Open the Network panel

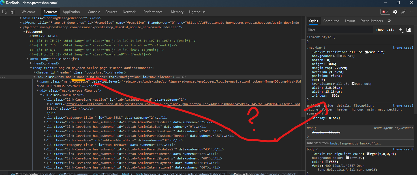coord(129,12)
